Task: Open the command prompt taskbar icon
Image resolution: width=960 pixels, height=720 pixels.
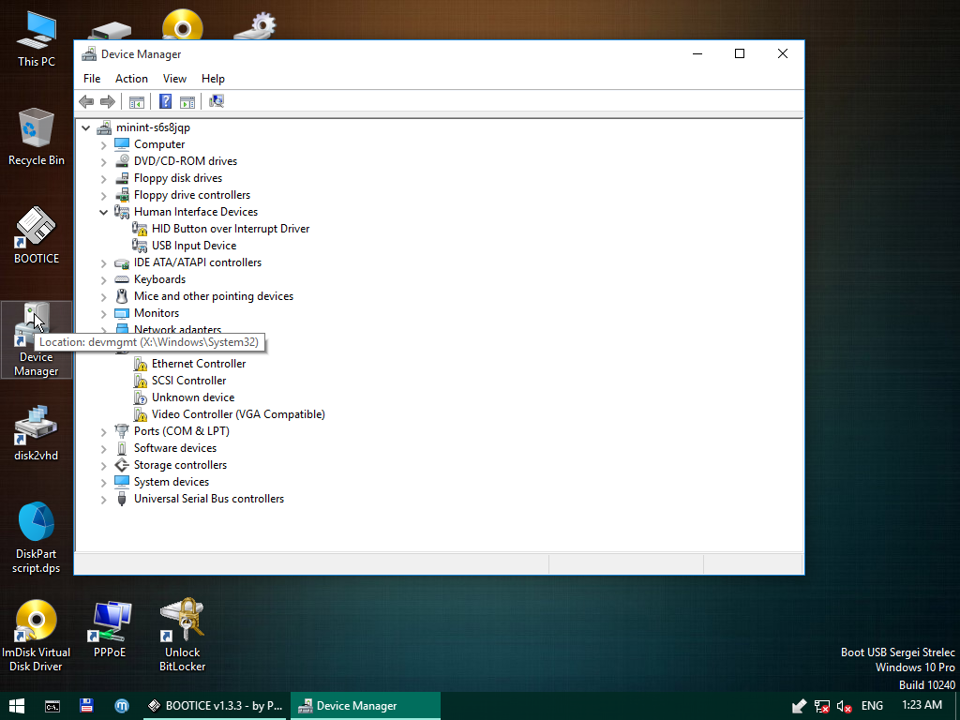Action: click(x=52, y=706)
